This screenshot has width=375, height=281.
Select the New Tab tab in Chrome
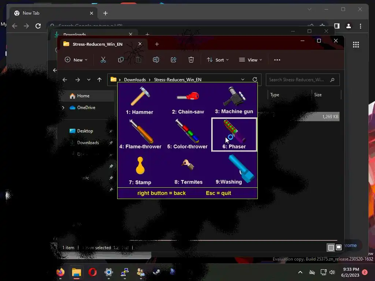[x=53, y=13]
